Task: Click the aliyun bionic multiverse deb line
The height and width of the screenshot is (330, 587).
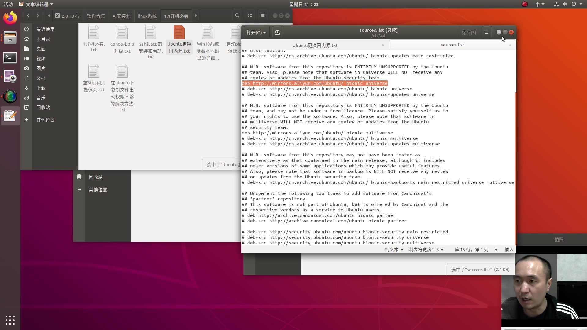Action: [x=317, y=133]
